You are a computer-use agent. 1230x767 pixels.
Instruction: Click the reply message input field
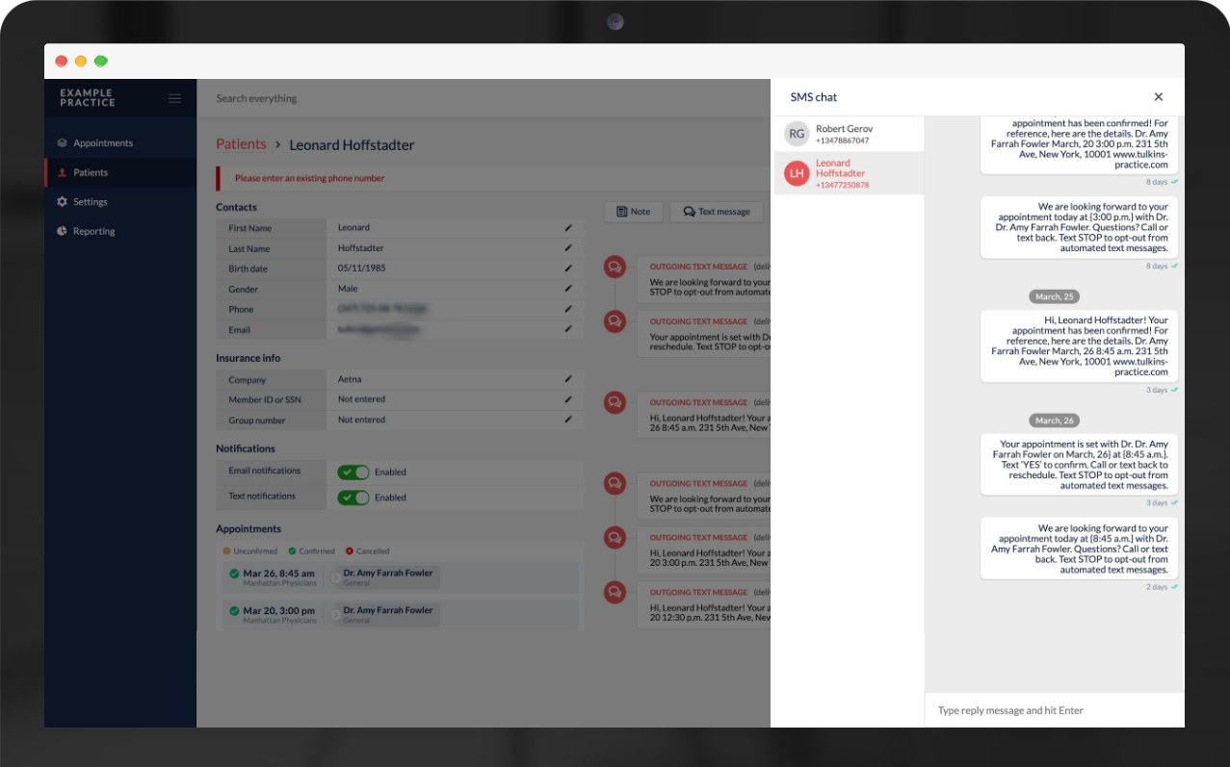click(x=1054, y=710)
